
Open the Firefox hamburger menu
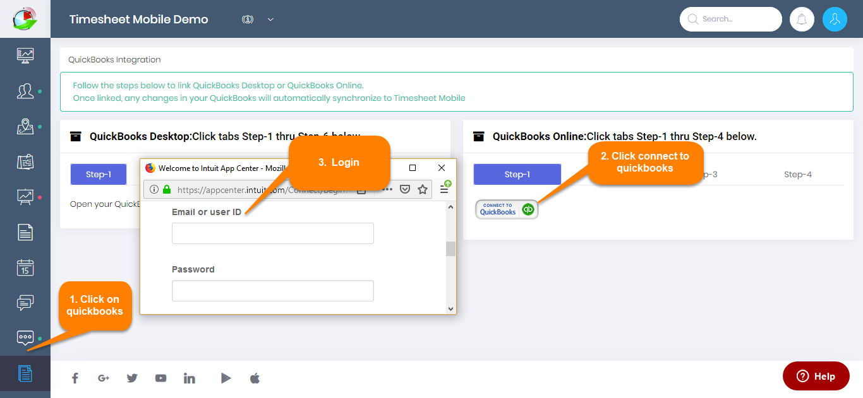coord(444,189)
